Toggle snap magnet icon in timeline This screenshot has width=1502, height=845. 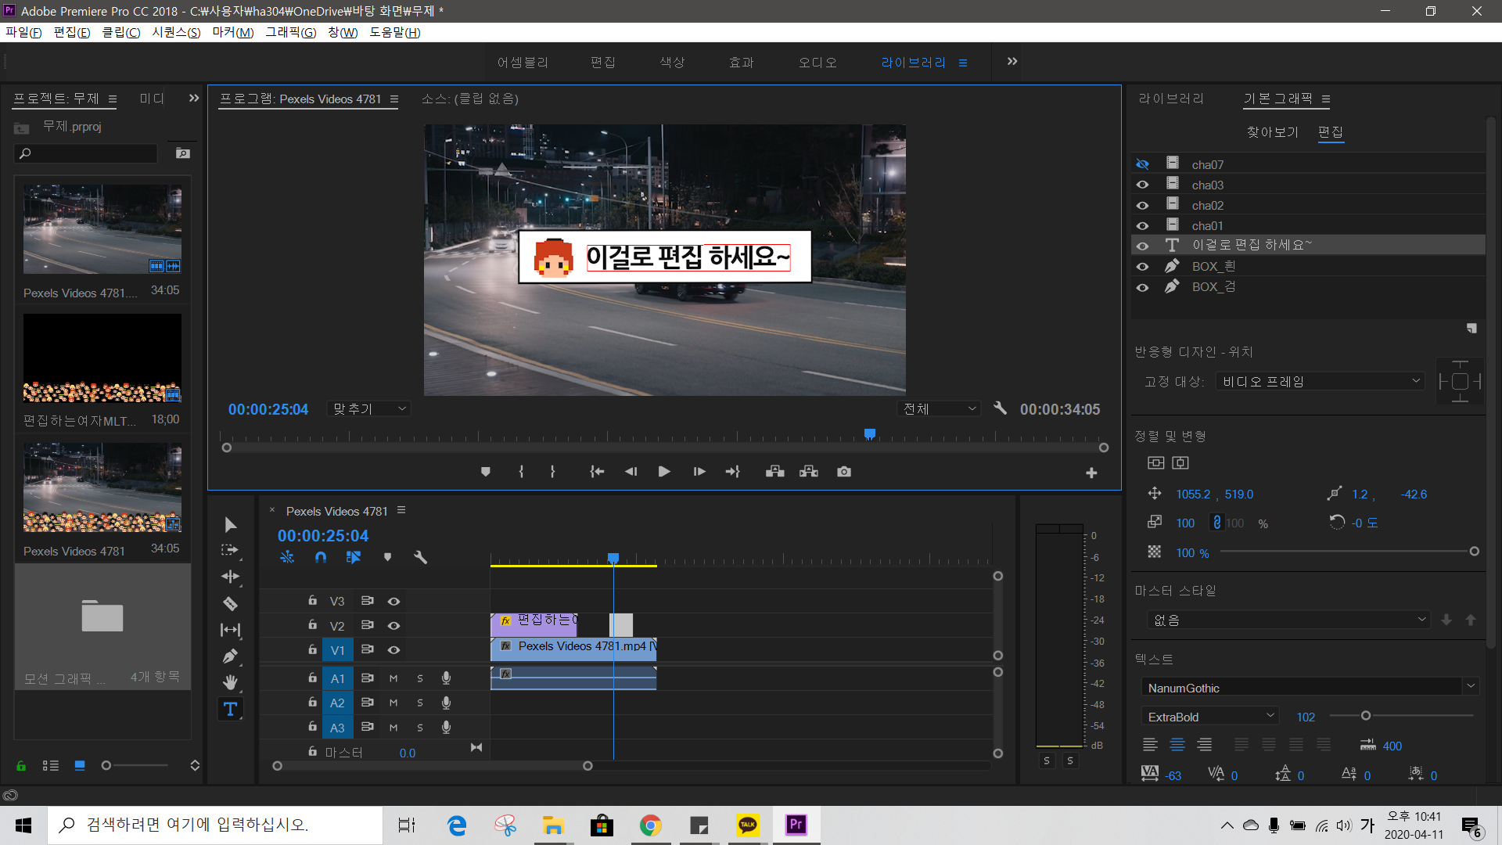pos(321,557)
